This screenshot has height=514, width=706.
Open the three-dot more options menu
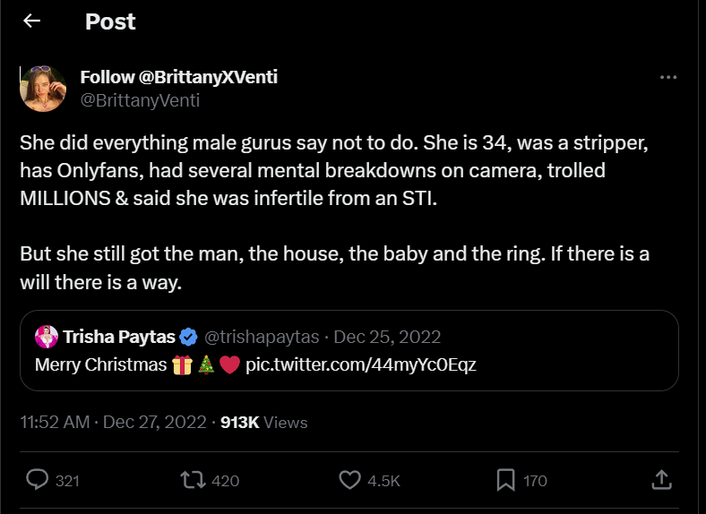(668, 77)
